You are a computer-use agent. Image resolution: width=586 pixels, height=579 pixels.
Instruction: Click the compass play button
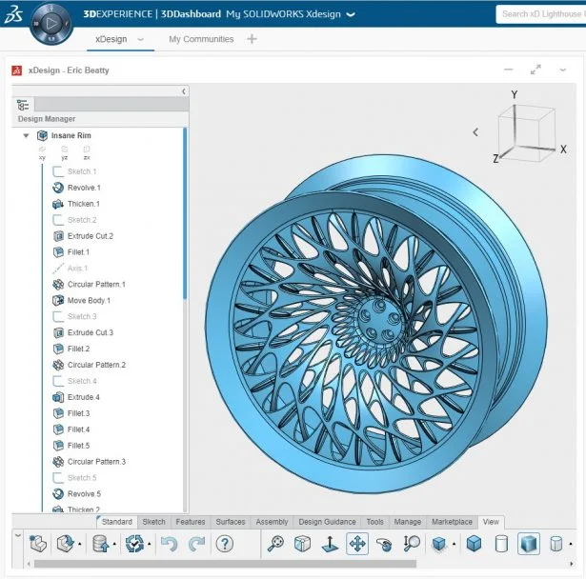pos(50,21)
